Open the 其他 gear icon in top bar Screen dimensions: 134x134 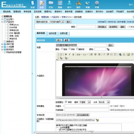pos(97,4)
